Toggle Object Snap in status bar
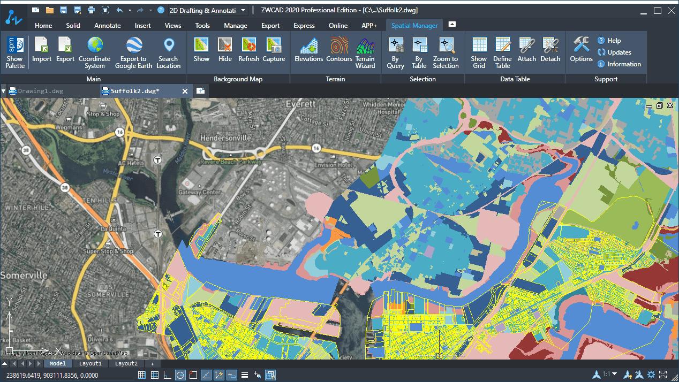This screenshot has height=382, width=679. (193, 375)
